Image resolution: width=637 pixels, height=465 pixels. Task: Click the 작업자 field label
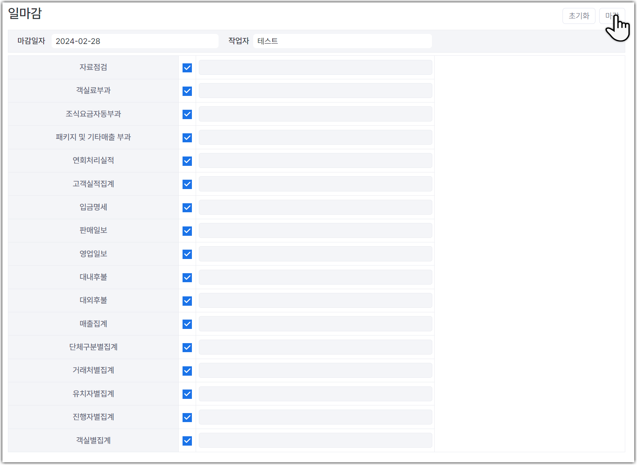pyautogui.click(x=239, y=41)
